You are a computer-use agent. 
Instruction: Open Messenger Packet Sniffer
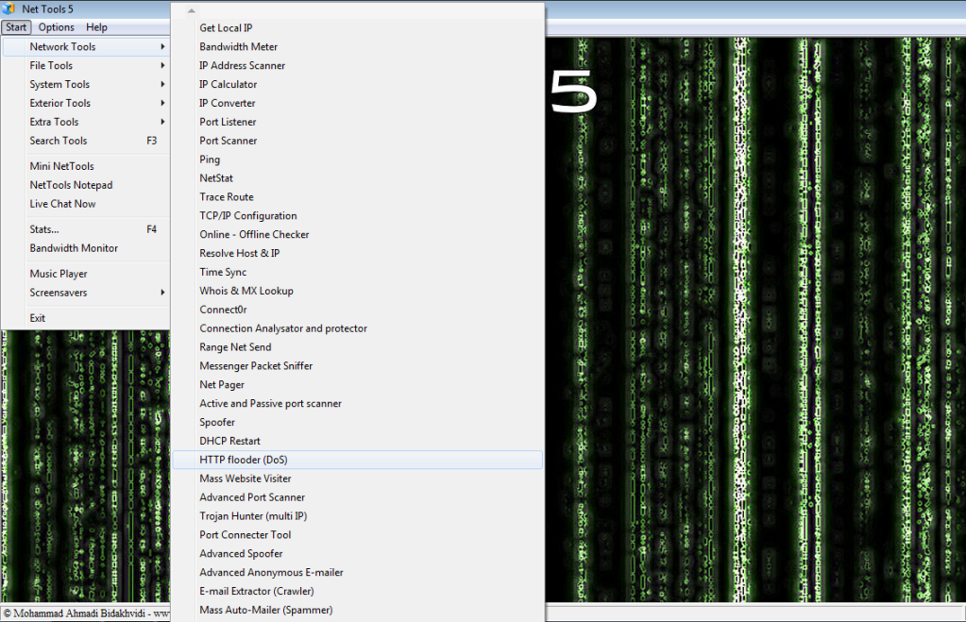coord(357,366)
